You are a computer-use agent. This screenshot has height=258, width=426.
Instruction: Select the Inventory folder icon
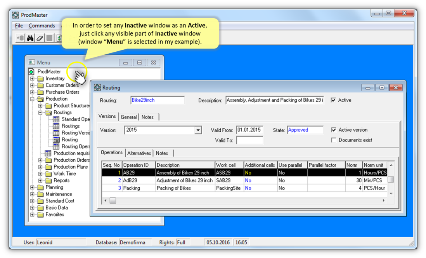(x=40, y=78)
